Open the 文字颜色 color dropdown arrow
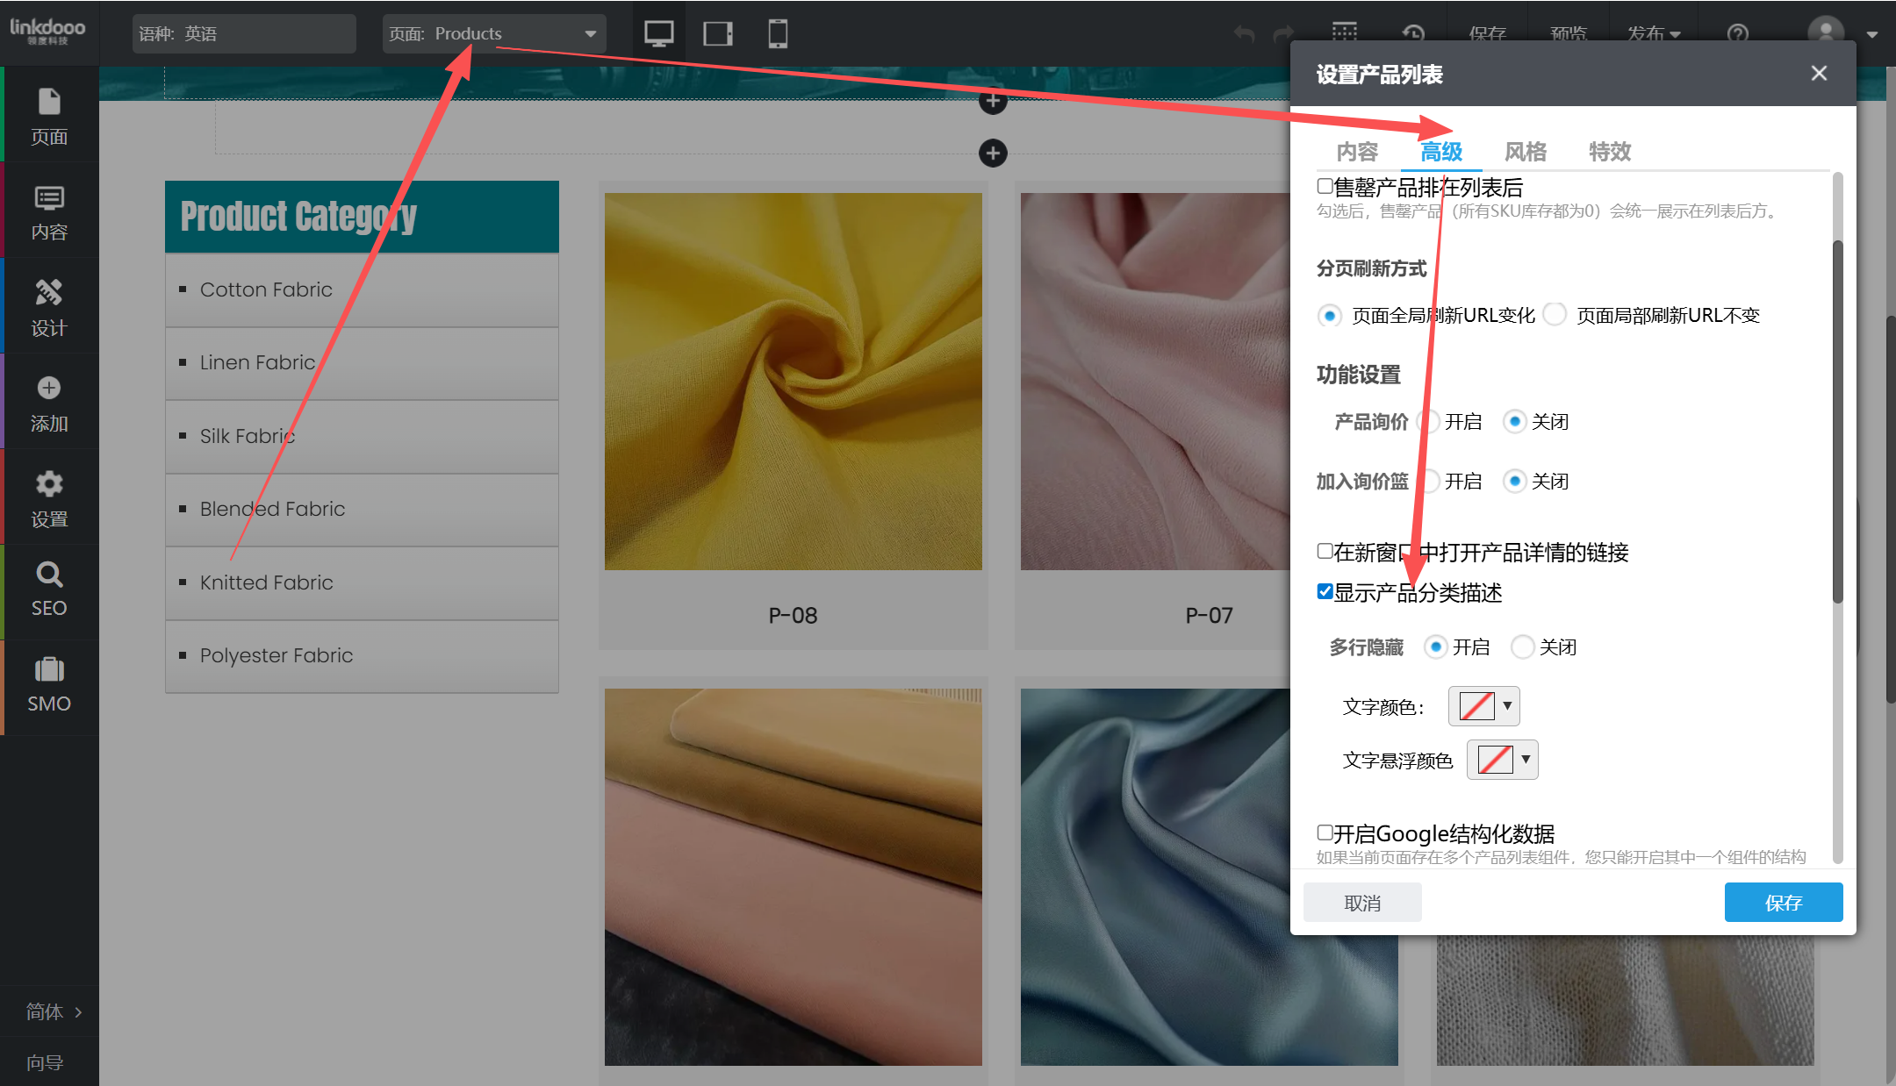Screen dimensions: 1896x1086 coord(1507,706)
